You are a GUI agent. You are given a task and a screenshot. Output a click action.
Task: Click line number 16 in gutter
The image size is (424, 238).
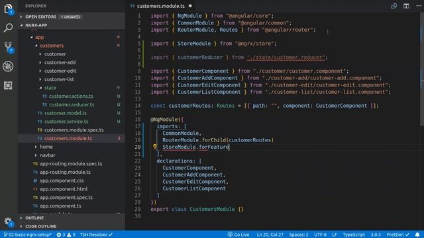(x=137, y=119)
